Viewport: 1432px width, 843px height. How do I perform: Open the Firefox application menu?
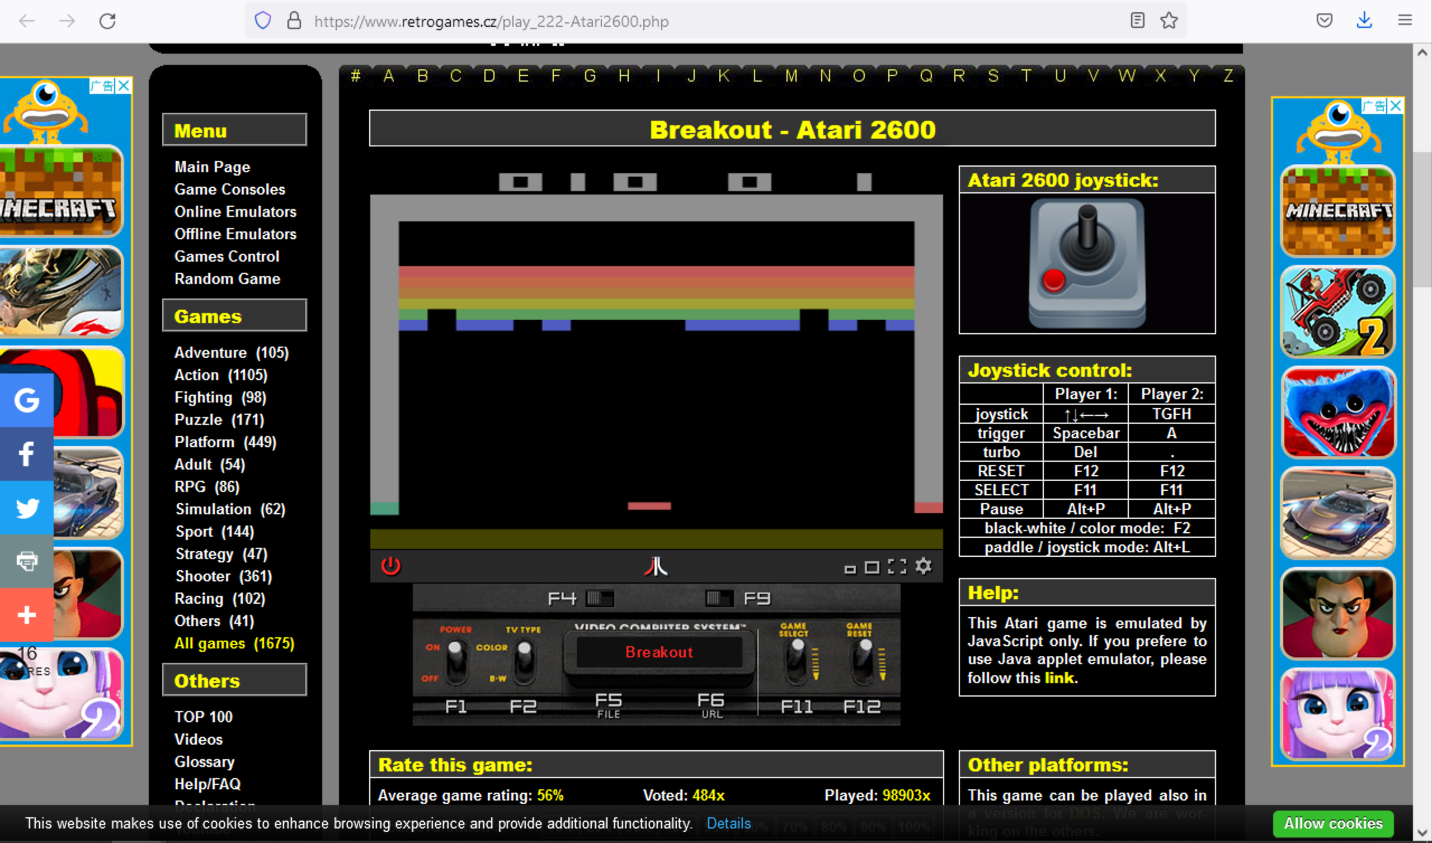pyautogui.click(x=1405, y=21)
